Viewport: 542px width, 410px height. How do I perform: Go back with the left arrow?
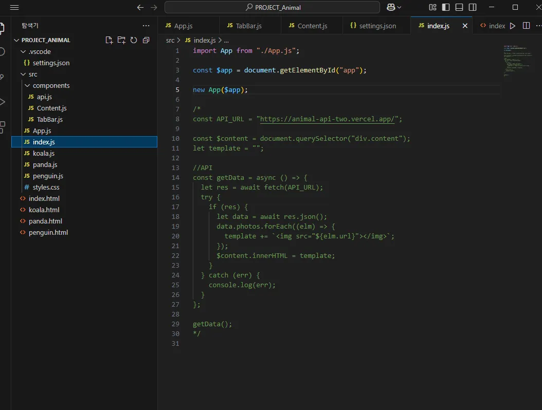pyautogui.click(x=140, y=7)
